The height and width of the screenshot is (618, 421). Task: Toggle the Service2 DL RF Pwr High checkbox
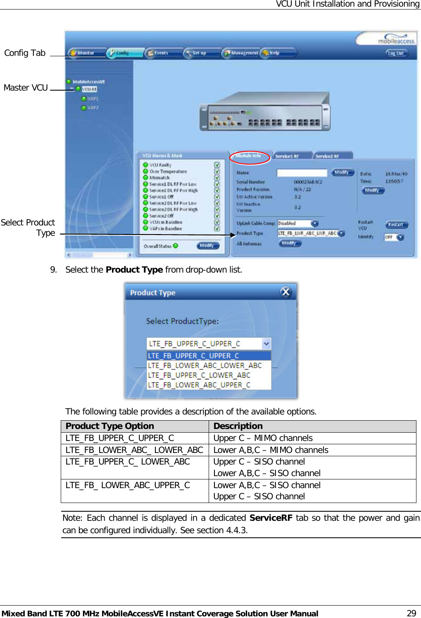point(217,209)
